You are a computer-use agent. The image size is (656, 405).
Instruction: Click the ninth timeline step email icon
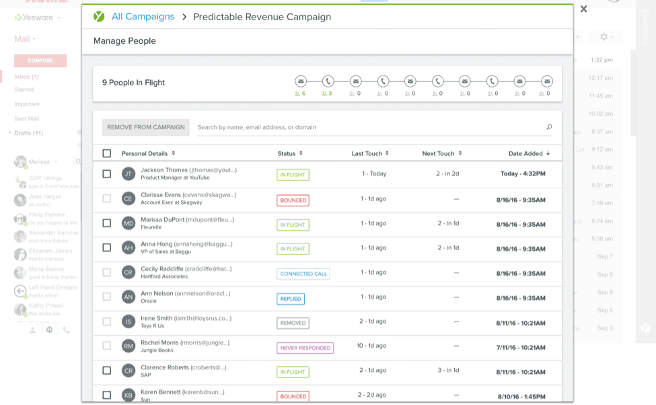point(519,81)
